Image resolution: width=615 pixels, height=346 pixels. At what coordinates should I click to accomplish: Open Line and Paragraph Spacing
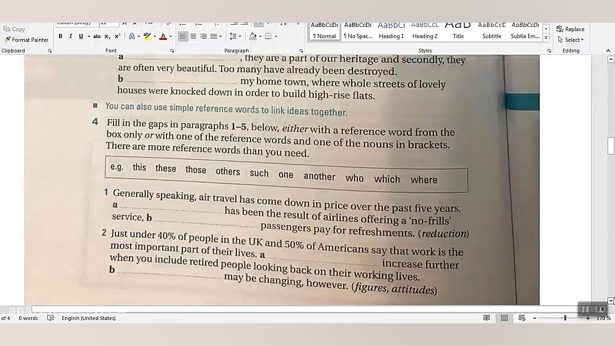tap(236, 36)
